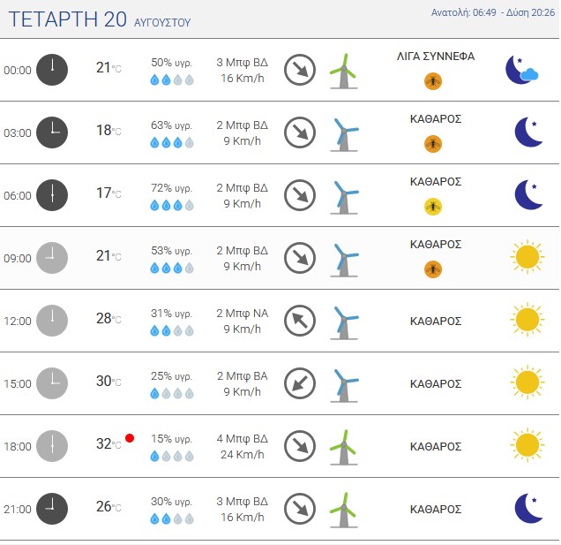Click the green wind turbine at 18:00

point(343,447)
